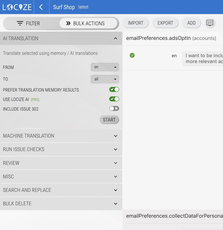Expand the Run Issue Checks section
This screenshot has height=230, width=223.
(61, 149)
